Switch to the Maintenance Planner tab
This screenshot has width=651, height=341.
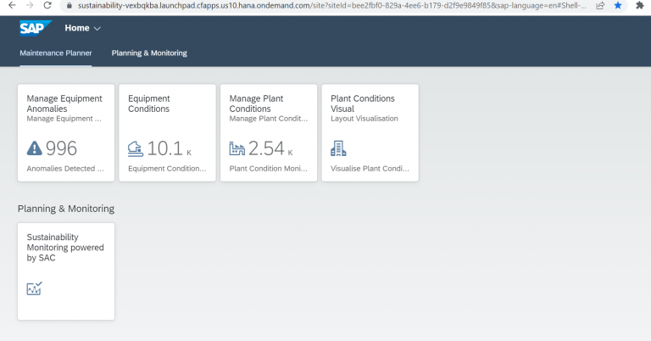56,53
